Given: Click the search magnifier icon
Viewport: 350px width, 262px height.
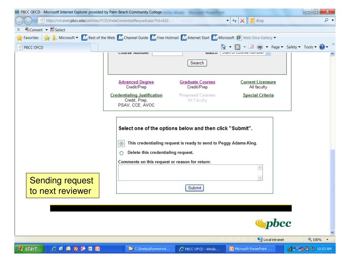Looking at the screenshot, I should (326, 20).
